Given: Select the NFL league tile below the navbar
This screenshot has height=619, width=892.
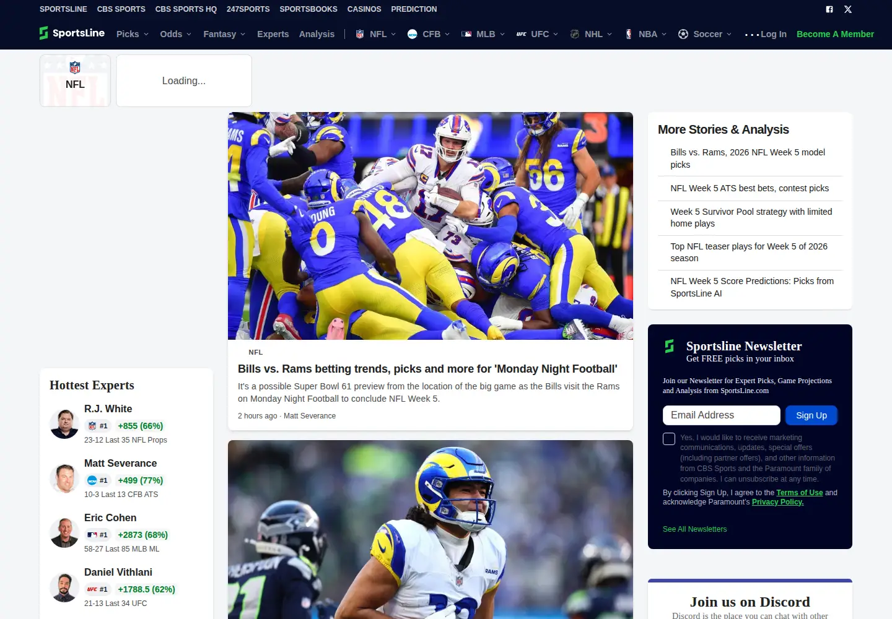Looking at the screenshot, I should 75,80.
